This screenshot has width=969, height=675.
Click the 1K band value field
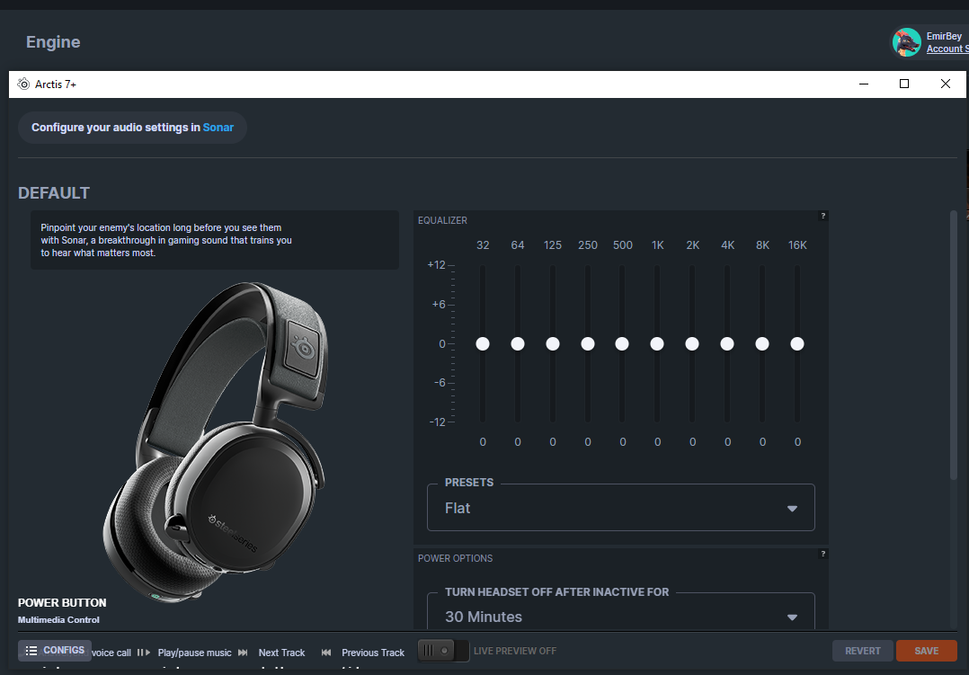[658, 442]
